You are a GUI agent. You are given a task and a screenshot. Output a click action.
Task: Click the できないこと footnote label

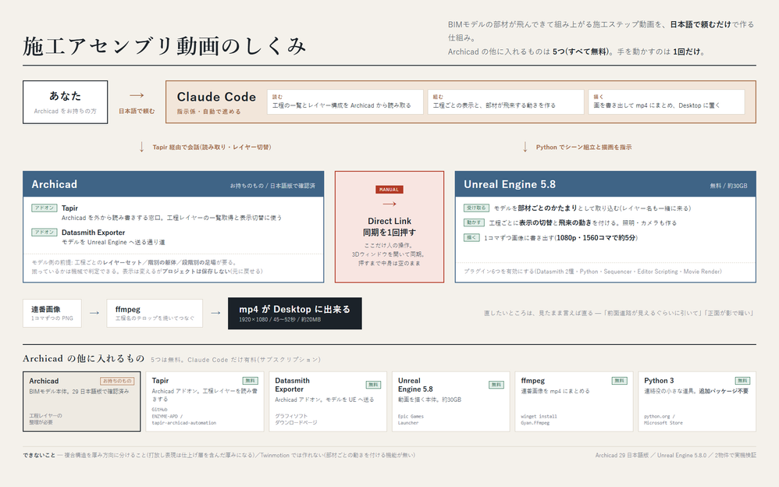pyautogui.click(x=39, y=455)
